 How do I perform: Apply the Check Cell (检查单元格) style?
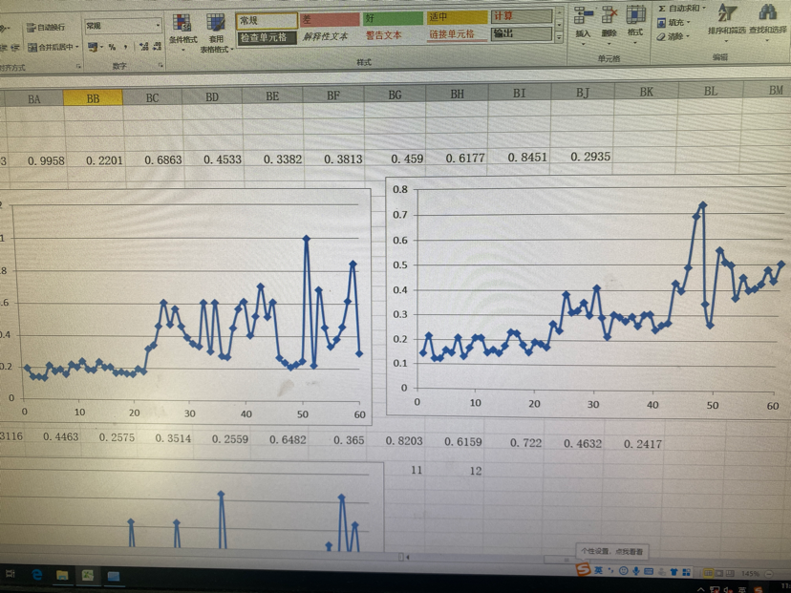(x=267, y=36)
